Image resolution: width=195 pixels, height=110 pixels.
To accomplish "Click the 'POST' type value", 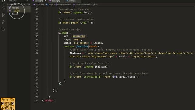I will pyautogui.click(x=76, y=39).
